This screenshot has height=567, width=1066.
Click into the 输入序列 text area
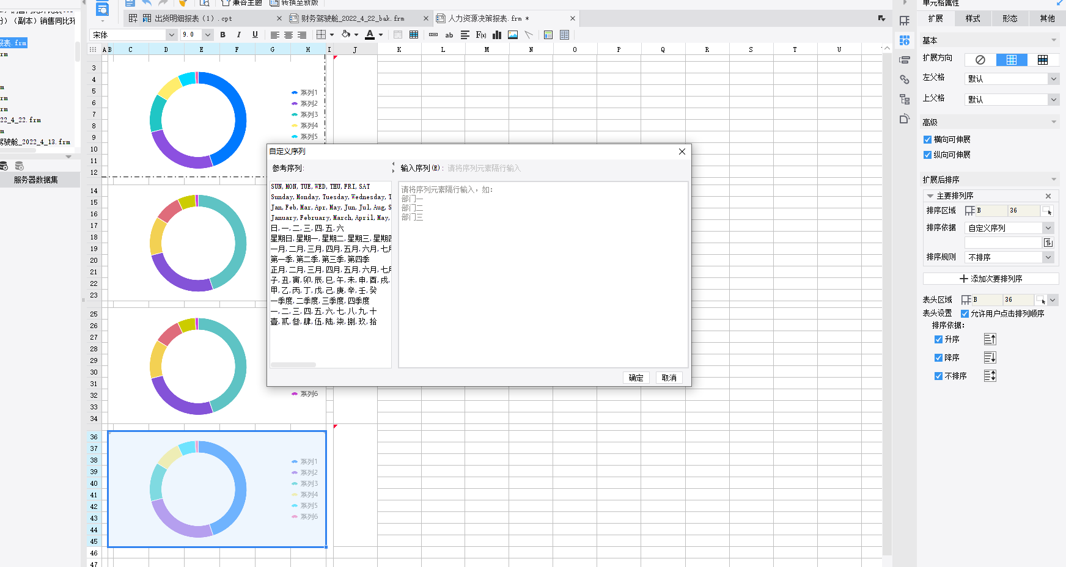[x=543, y=274]
